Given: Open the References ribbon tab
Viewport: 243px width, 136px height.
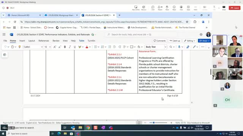Looking at the screenshot, I should click(x=44, y=41).
